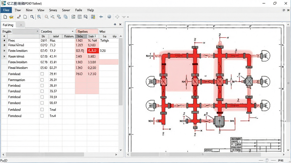
Task: Expand the row with value 13.2
Action: tap(5, 51)
